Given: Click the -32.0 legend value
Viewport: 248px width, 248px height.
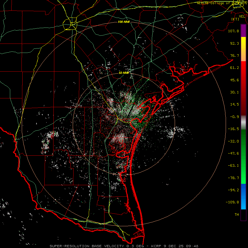Looking at the screenshot, I should point(233,141).
